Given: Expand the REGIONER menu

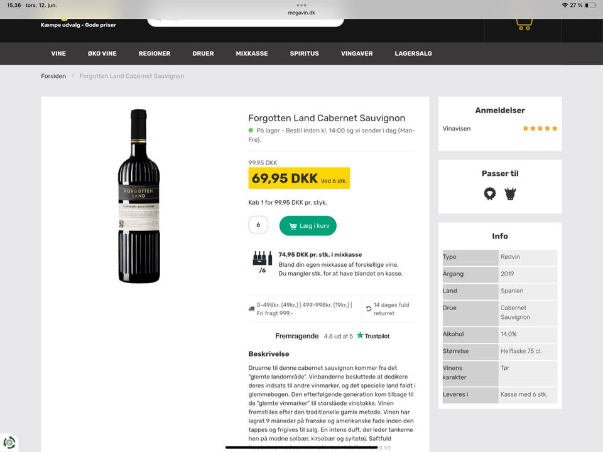Looking at the screenshot, I should click(x=155, y=53).
